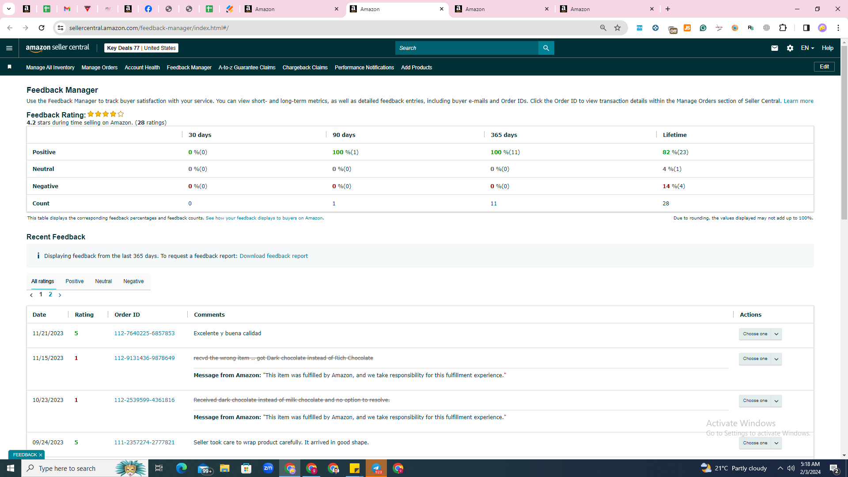Open the Chrome profile avatar

[x=822, y=28]
